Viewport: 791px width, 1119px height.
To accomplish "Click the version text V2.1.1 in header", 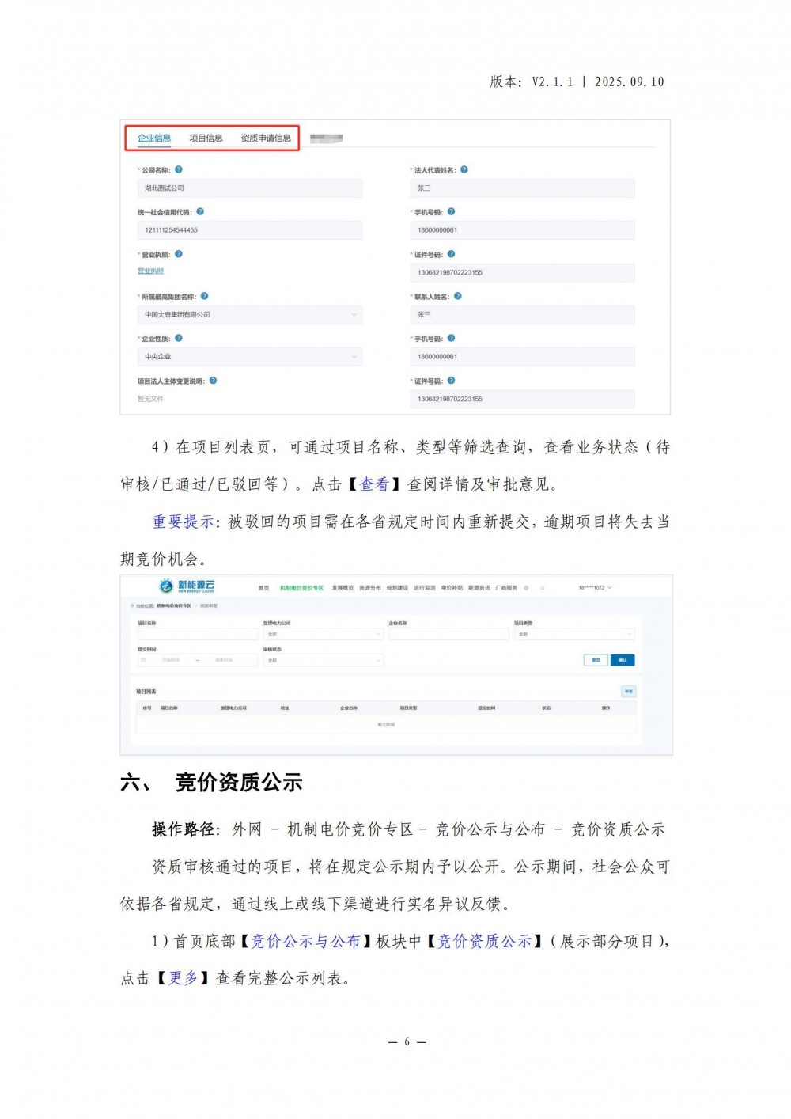I will tap(551, 82).
